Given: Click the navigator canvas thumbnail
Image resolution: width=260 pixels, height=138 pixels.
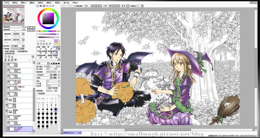Looking at the screenshot, I should coord(13,15).
